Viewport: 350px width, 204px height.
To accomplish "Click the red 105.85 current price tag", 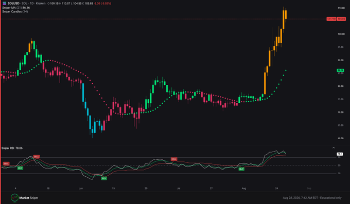I will coord(341,19).
